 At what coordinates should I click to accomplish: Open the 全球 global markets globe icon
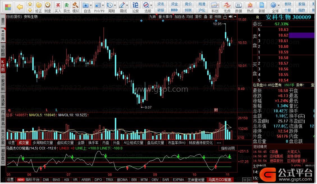click(x=273, y=5)
